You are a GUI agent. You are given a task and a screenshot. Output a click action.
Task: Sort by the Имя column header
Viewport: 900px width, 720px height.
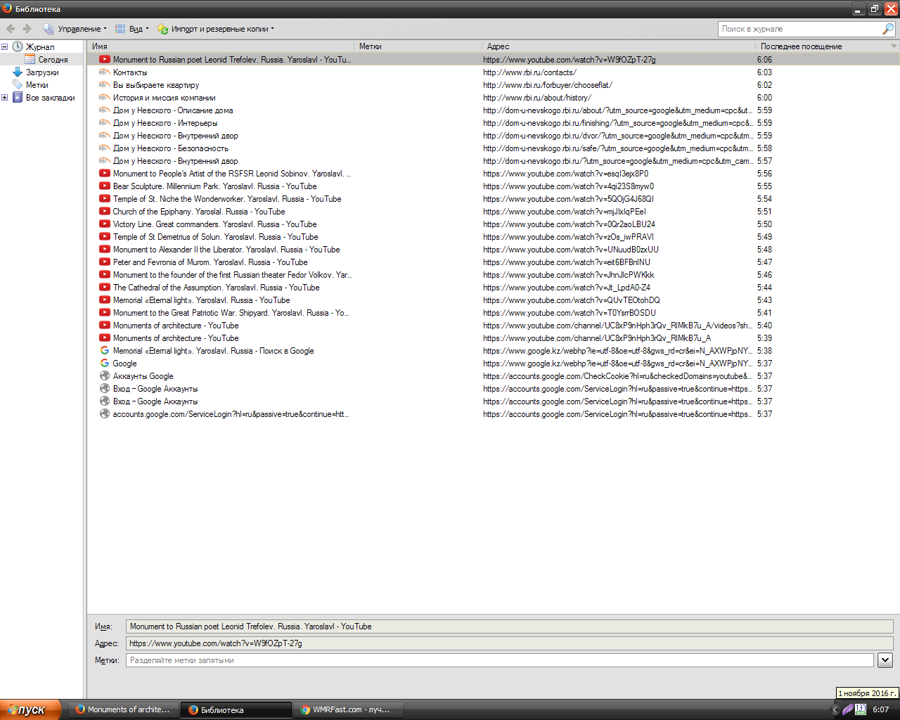[221, 46]
